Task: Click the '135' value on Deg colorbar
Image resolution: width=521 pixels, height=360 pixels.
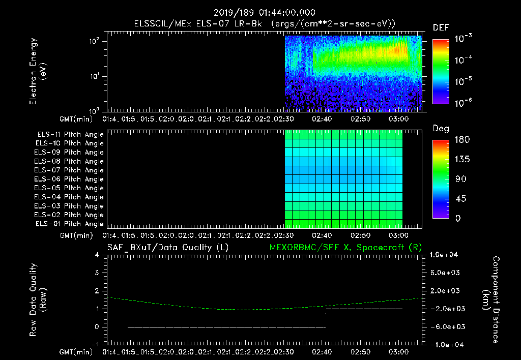Action: (x=462, y=160)
